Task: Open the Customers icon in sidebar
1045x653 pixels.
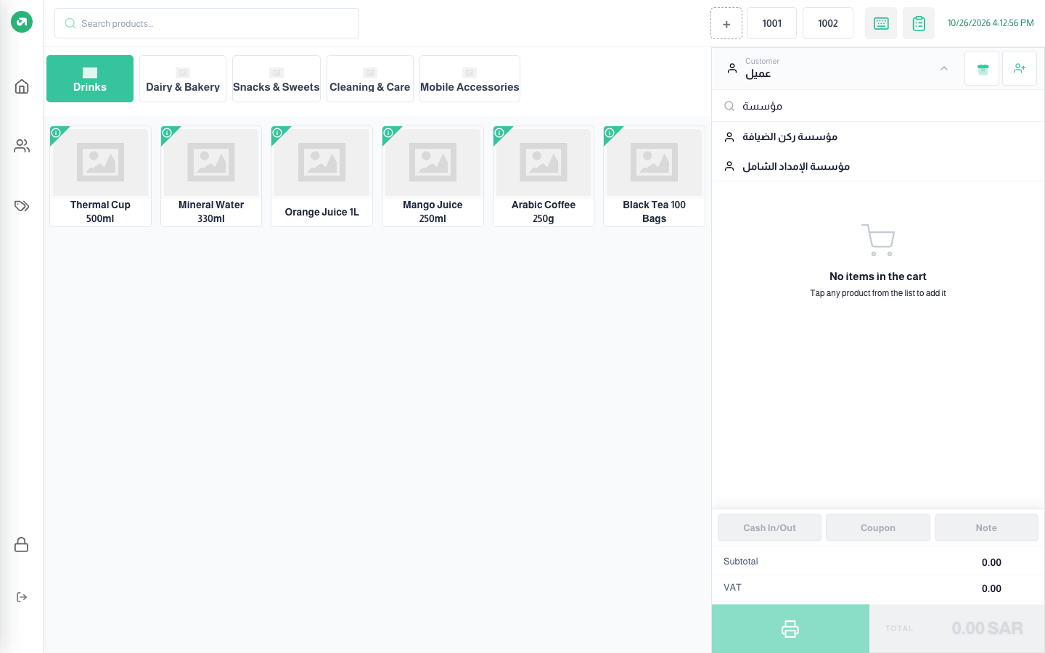Action: 22,146
